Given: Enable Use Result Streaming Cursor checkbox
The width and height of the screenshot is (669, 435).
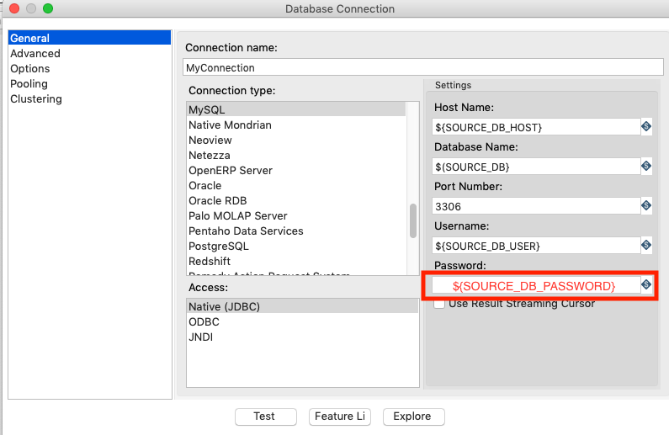Looking at the screenshot, I should [x=439, y=304].
